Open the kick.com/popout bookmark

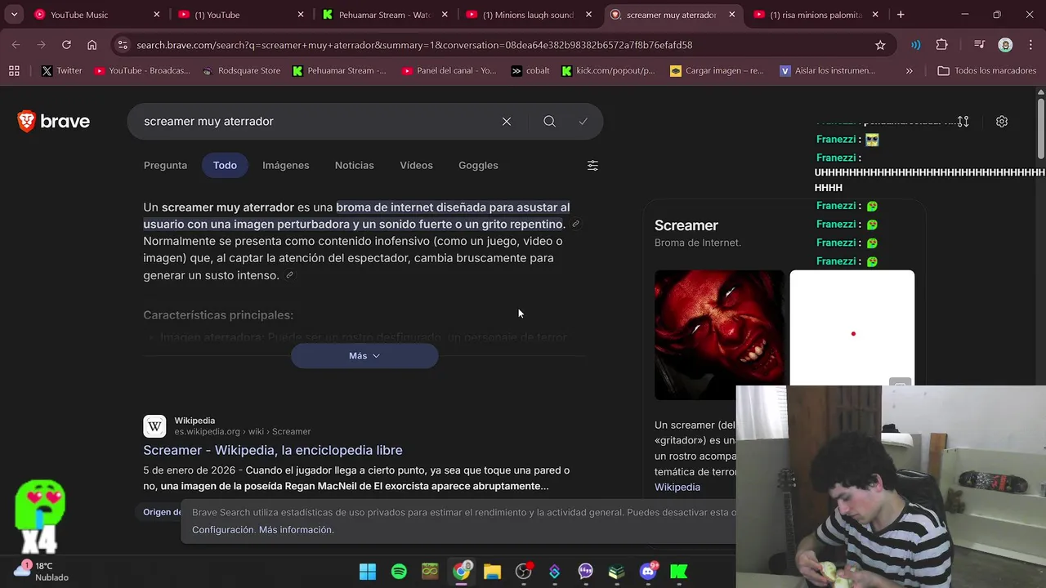tap(608, 71)
